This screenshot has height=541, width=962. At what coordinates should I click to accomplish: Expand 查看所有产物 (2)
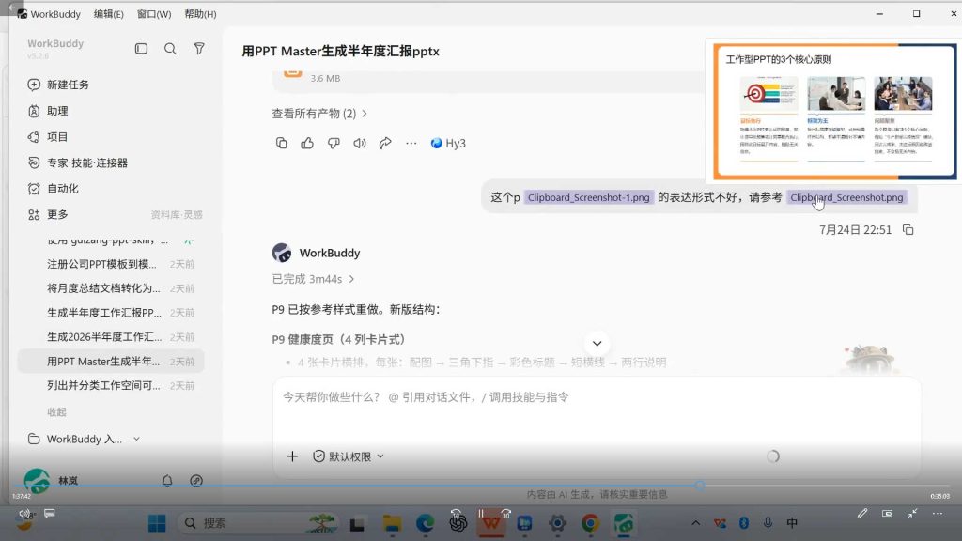(319, 114)
